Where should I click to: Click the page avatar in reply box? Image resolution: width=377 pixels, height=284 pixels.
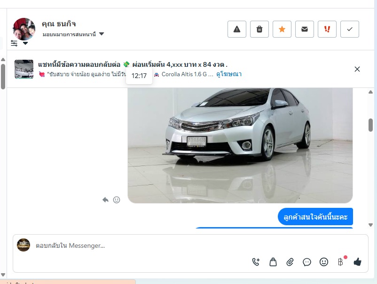[24, 245]
